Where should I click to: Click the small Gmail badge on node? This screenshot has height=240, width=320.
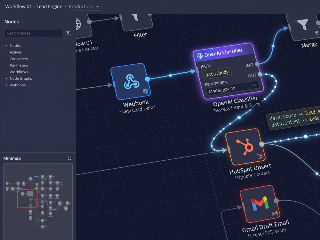coord(275,213)
